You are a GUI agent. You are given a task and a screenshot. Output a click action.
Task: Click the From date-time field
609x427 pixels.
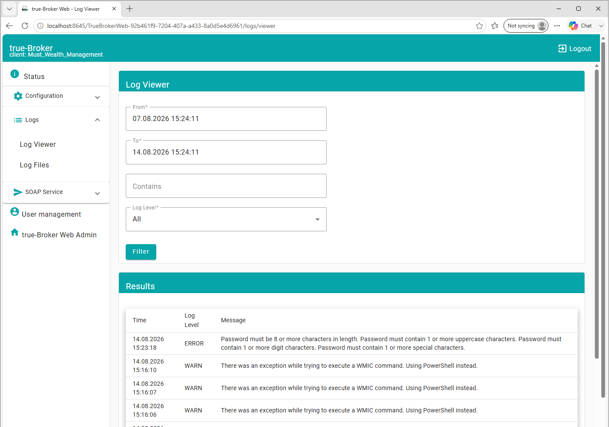pos(226,119)
